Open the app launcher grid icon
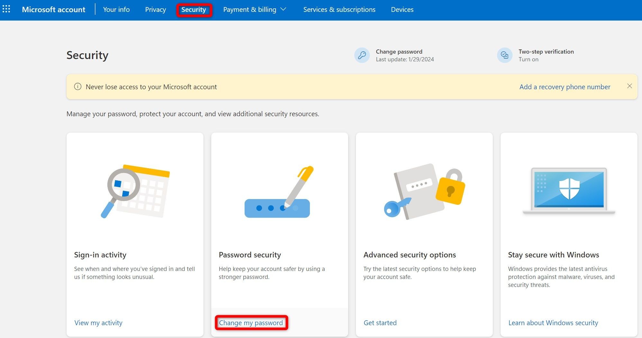Screen dimensions: 642x338 tap(6, 9)
